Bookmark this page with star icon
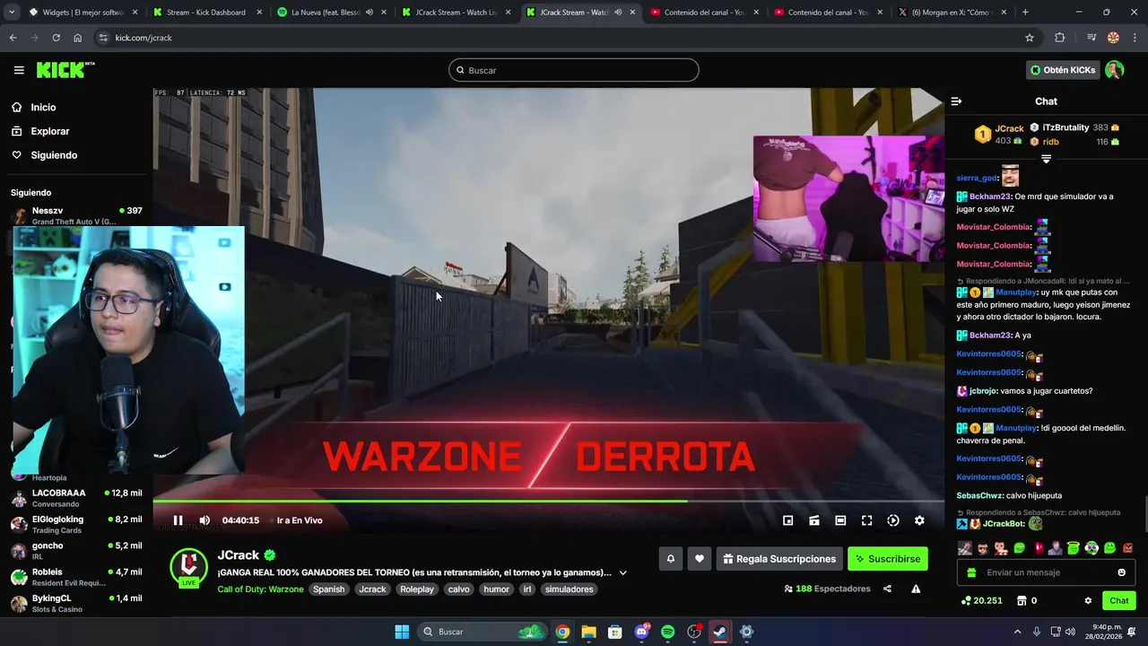The height and width of the screenshot is (646, 1148). [1030, 38]
